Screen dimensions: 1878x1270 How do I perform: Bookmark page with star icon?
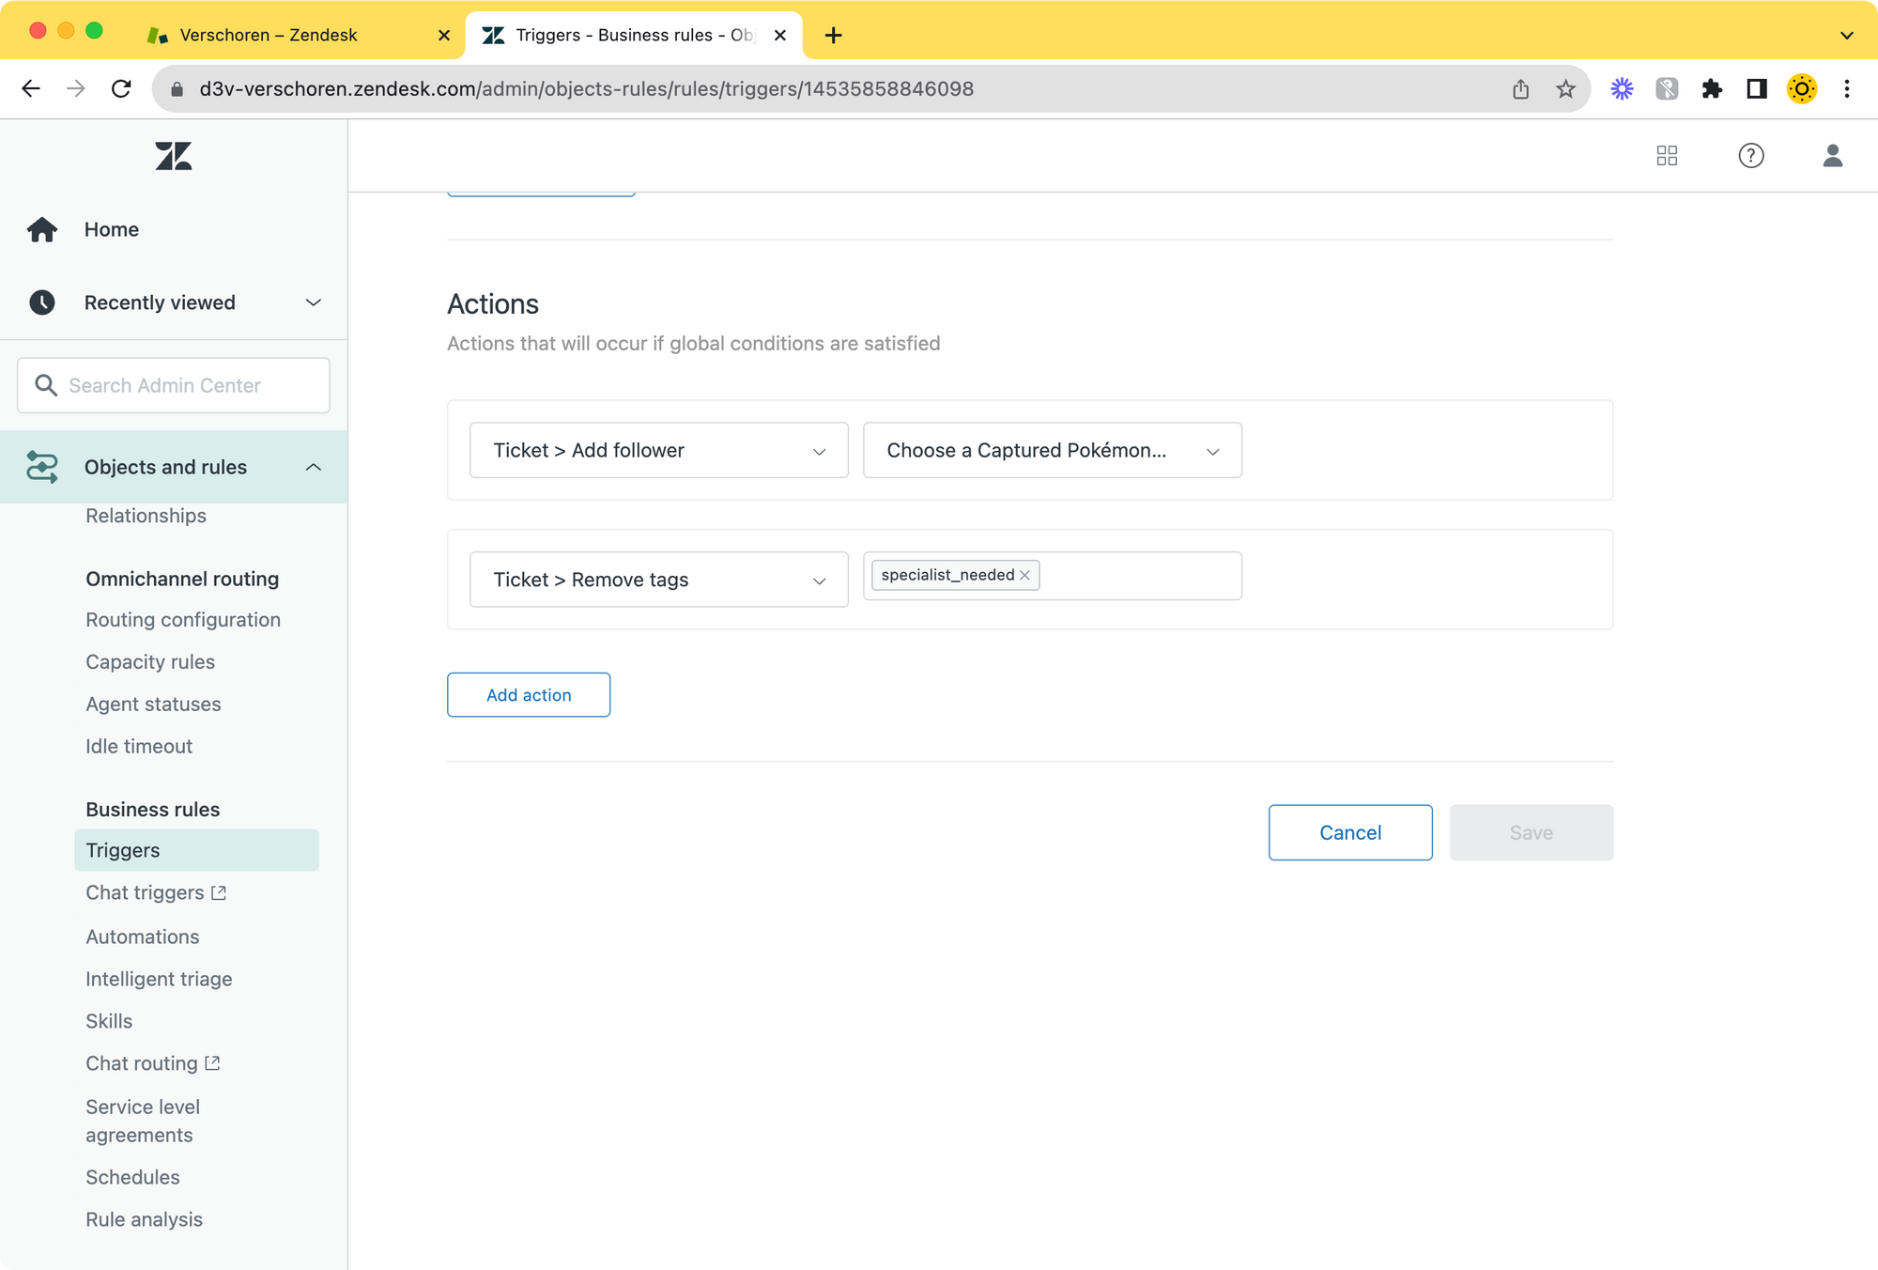click(x=1565, y=89)
